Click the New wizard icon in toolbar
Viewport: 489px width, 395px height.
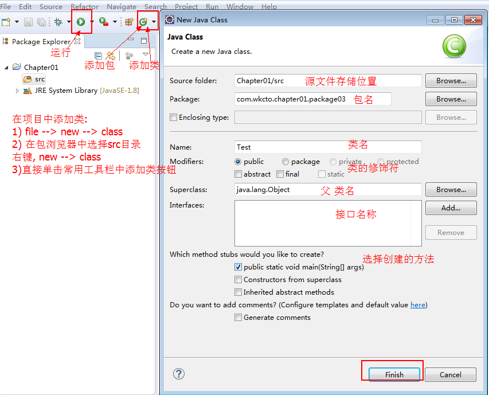pyautogui.click(x=6, y=22)
